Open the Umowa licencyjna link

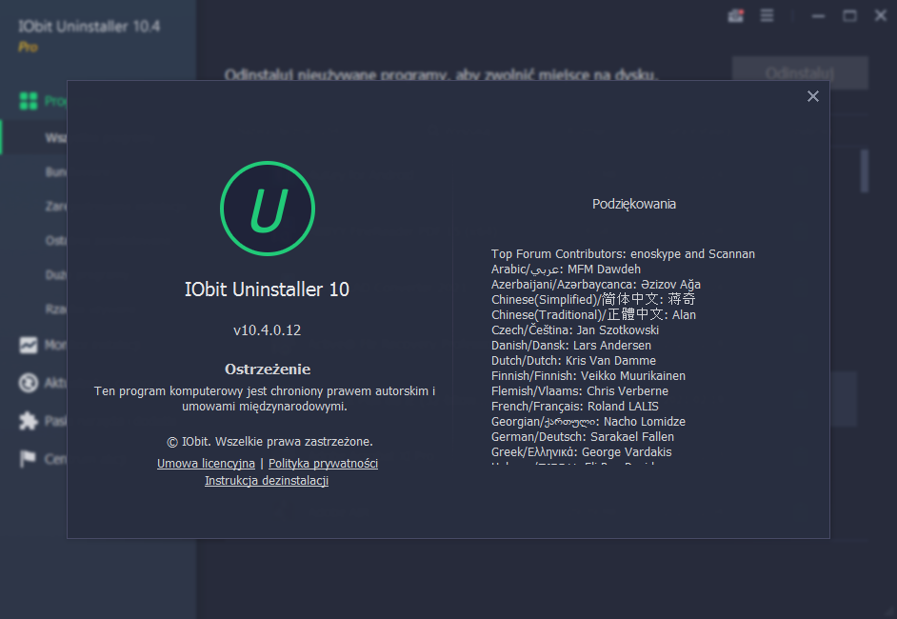tap(206, 464)
